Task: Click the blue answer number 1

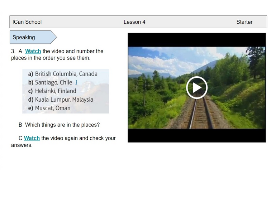Action: tap(76, 82)
